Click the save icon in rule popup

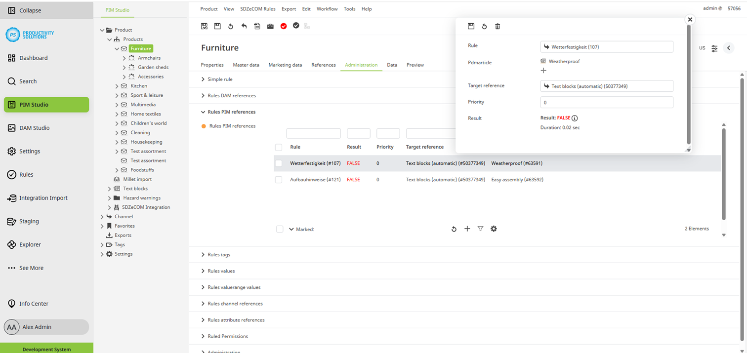(471, 27)
